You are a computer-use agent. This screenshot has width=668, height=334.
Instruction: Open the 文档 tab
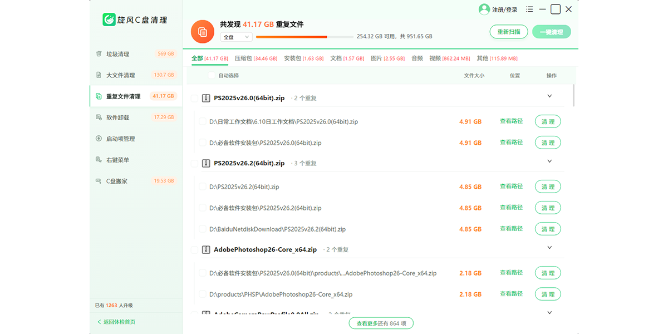(x=347, y=58)
